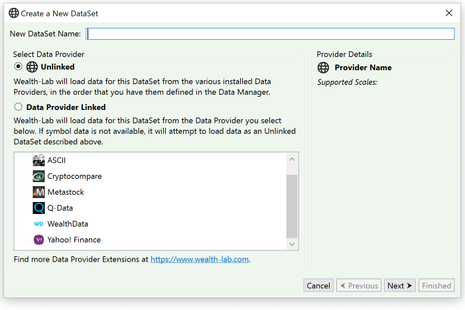Select the Yahoo! Finance icon

[x=38, y=240]
